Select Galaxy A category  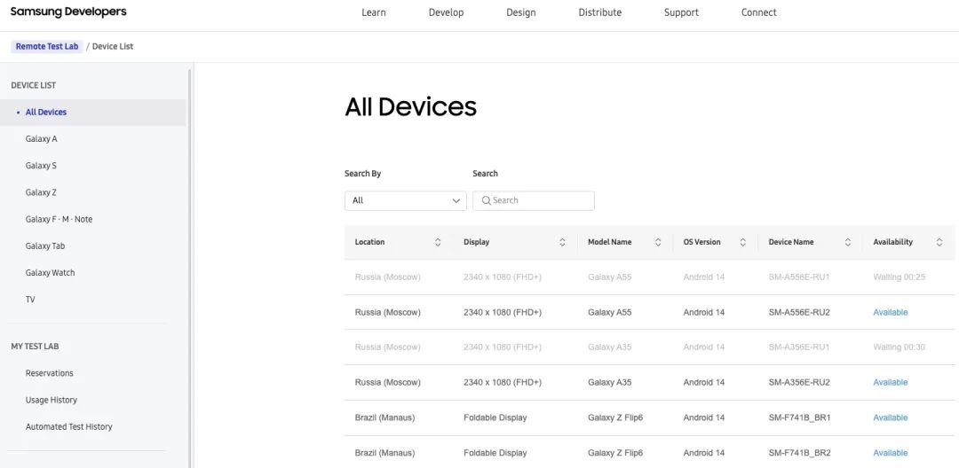coord(41,139)
